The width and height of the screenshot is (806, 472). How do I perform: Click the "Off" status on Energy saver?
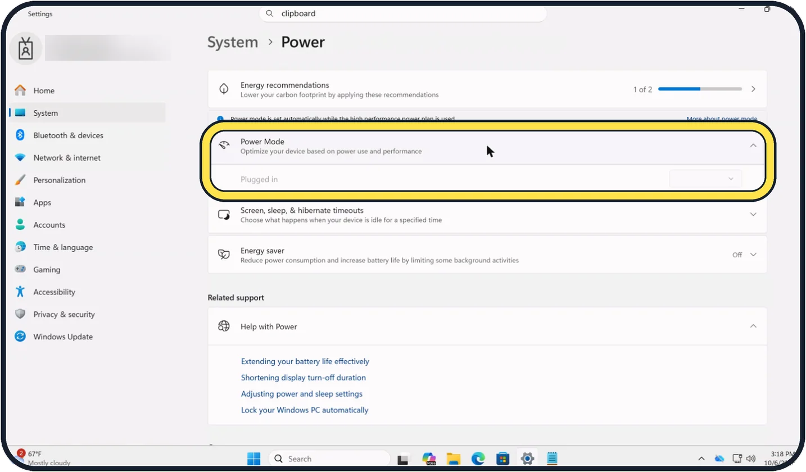[737, 255]
